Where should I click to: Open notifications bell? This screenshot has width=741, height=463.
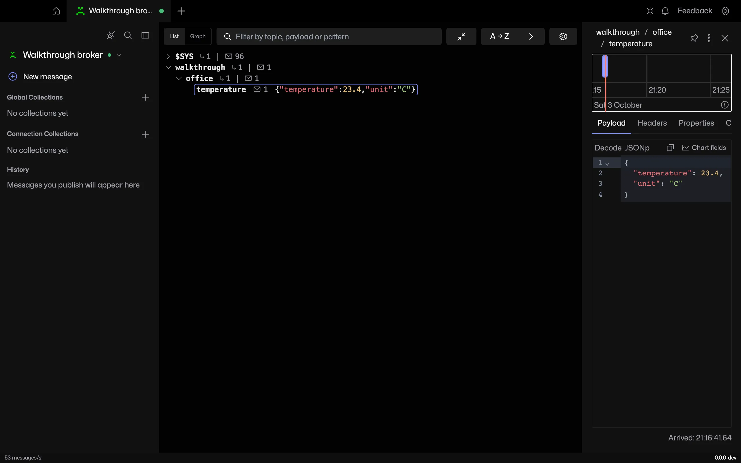(x=665, y=11)
